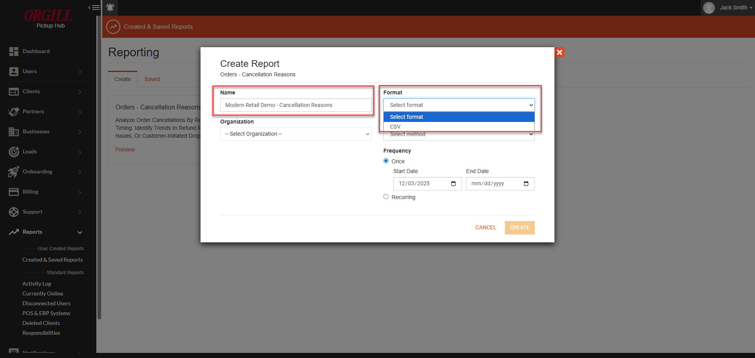755x358 pixels.
Task: Open Start Date calendar picker icon
Action: (x=453, y=184)
